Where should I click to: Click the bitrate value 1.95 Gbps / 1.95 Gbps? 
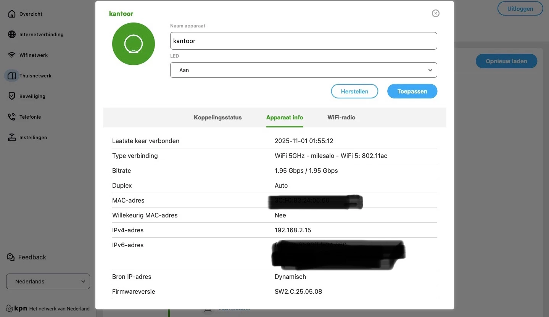point(306,171)
